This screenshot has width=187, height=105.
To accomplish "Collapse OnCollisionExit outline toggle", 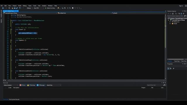I will tap(11, 71).
